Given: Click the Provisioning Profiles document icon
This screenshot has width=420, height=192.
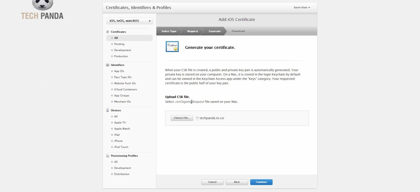Looking at the screenshot, I should [108, 156].
